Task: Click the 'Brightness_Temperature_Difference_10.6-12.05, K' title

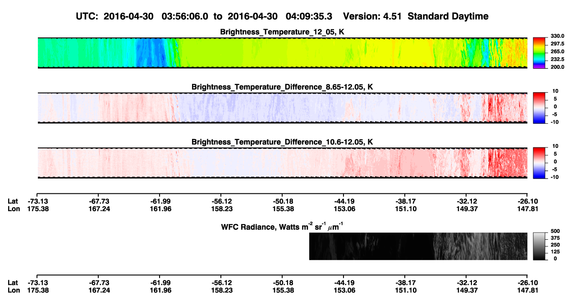Action: click(283, 142)
